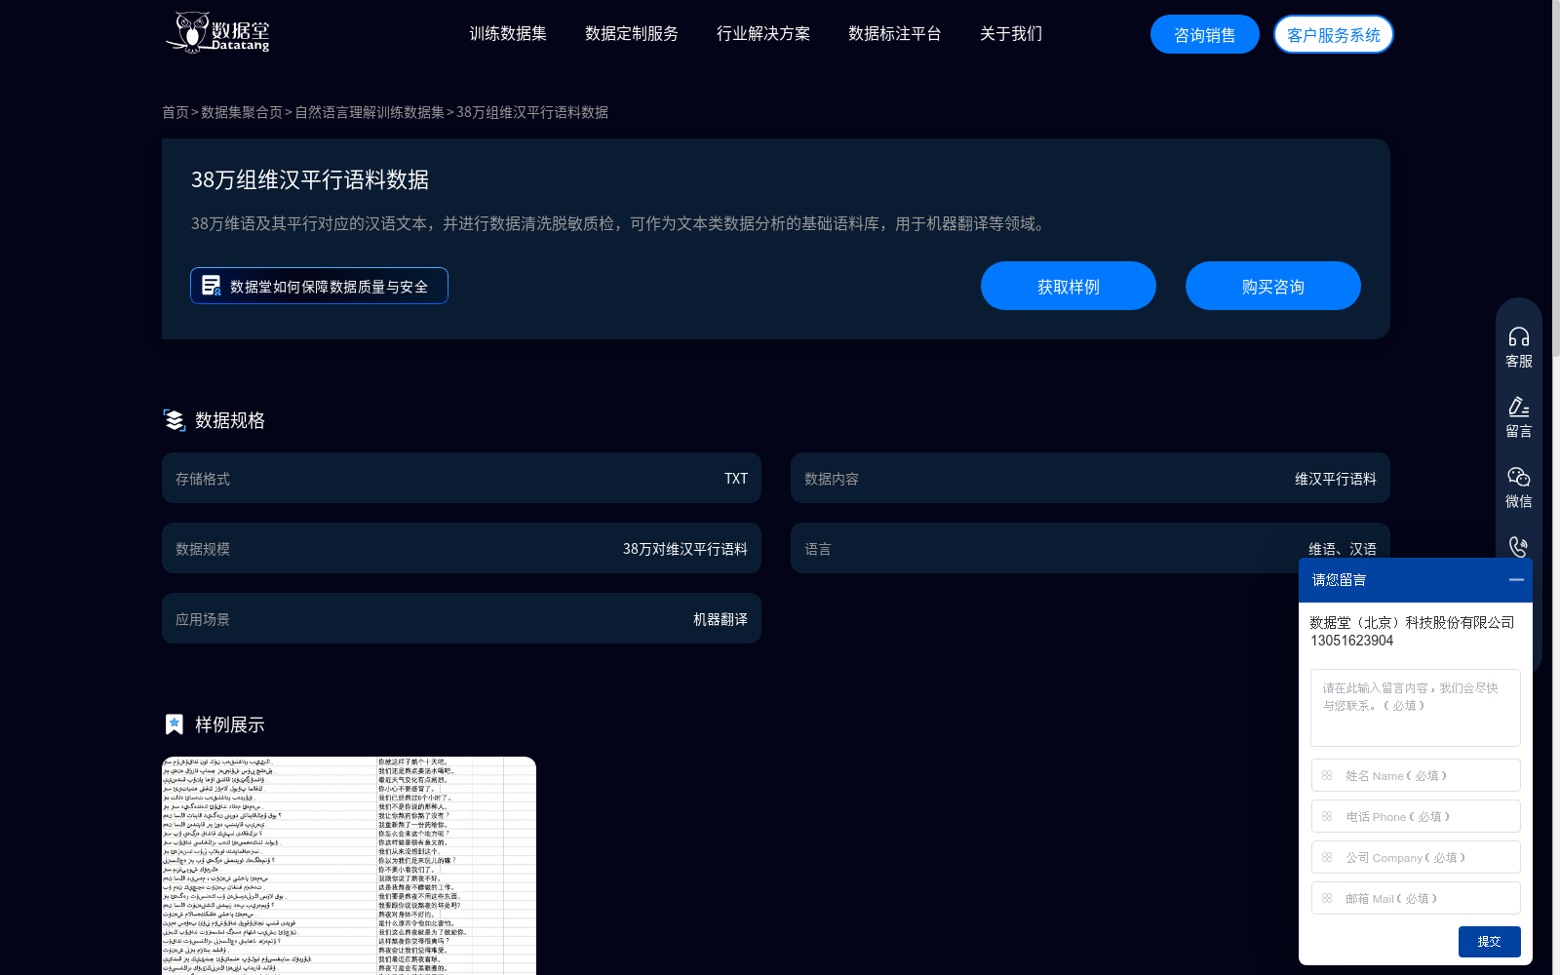The image size is (1560, 975).
Task: Open 行业解决方案 menu
Action: pyautogui.click(x=763, y=34)
